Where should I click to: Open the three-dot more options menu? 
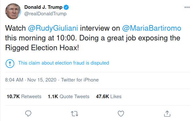click(x=187, y=7)
